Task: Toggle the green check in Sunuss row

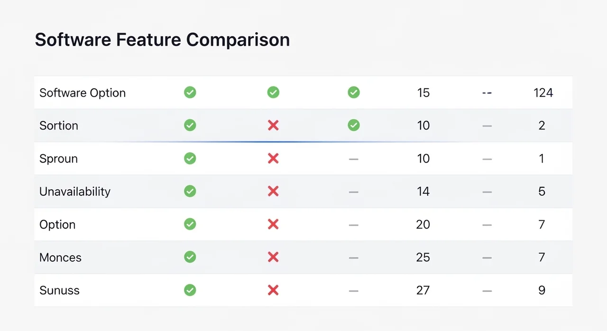Action: (190, 290)
